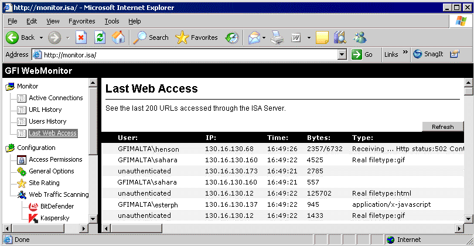This screenshot has height=246, width=474.
Task: Open Mail button dropdown arrow
Action: tap(264, 37)
